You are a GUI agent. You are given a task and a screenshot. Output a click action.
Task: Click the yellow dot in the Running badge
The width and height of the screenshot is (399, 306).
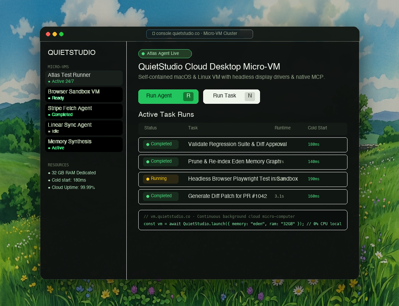148,179
